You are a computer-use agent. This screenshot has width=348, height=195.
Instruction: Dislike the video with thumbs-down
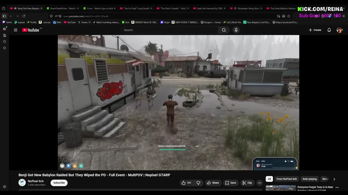pyautogui.click(x=198, y=183)
